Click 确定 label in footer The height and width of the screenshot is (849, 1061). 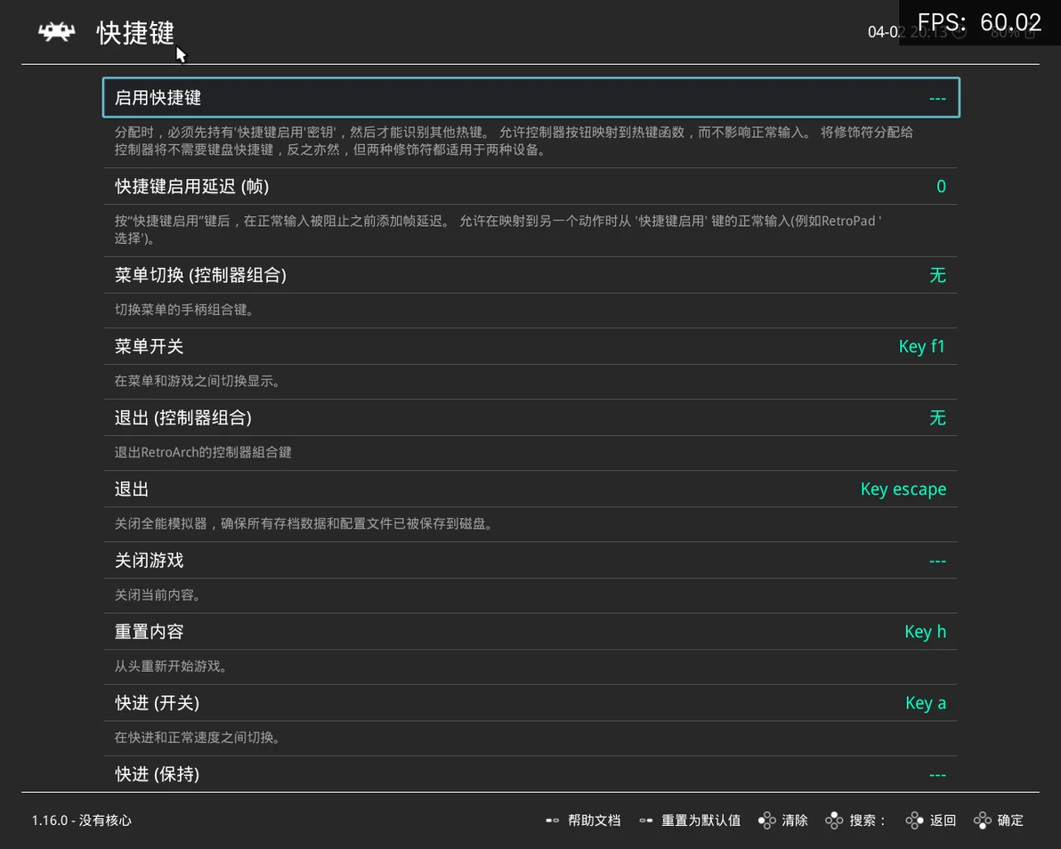(1010, 821)
